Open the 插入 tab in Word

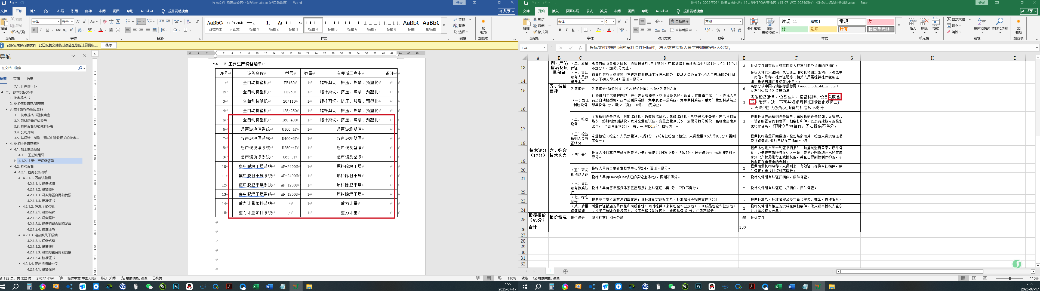pos(33,11)
